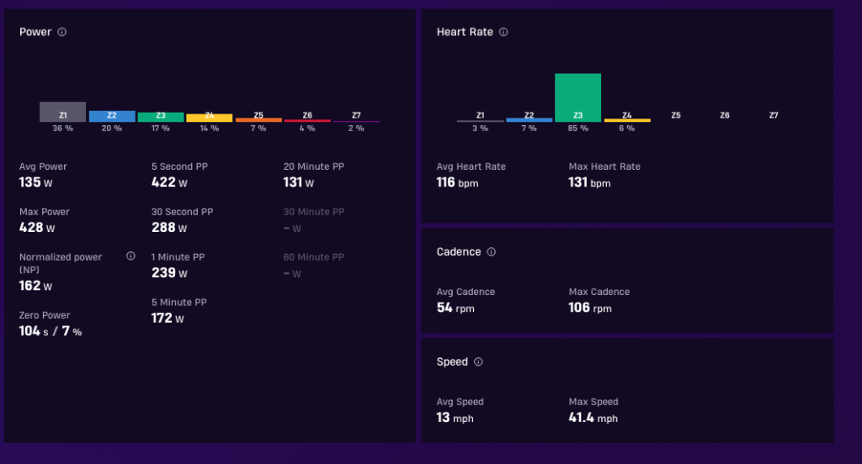Select the tall green Z3 heart rate bar

pyautogui.click(x=577, y=98)
